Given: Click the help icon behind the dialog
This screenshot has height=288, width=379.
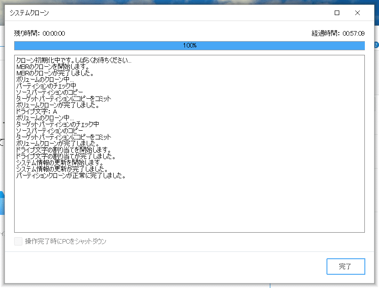Looking at the screenshot, I should [376, 45].
